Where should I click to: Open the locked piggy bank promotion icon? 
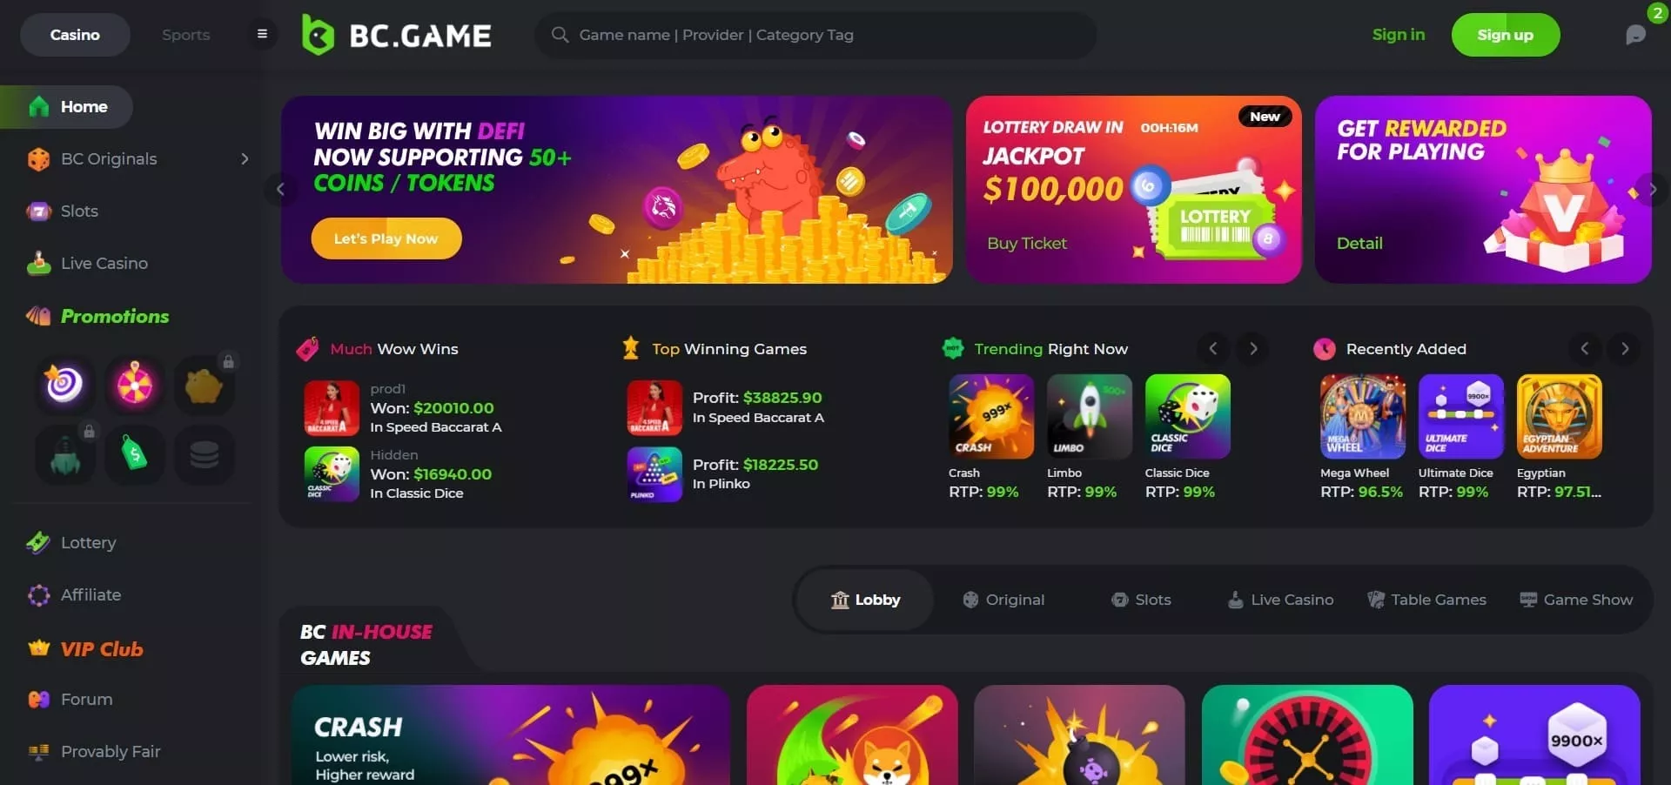[x=205, y=385]
